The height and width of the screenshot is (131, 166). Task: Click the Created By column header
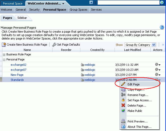pyautogui.click(x=97, y=50)
